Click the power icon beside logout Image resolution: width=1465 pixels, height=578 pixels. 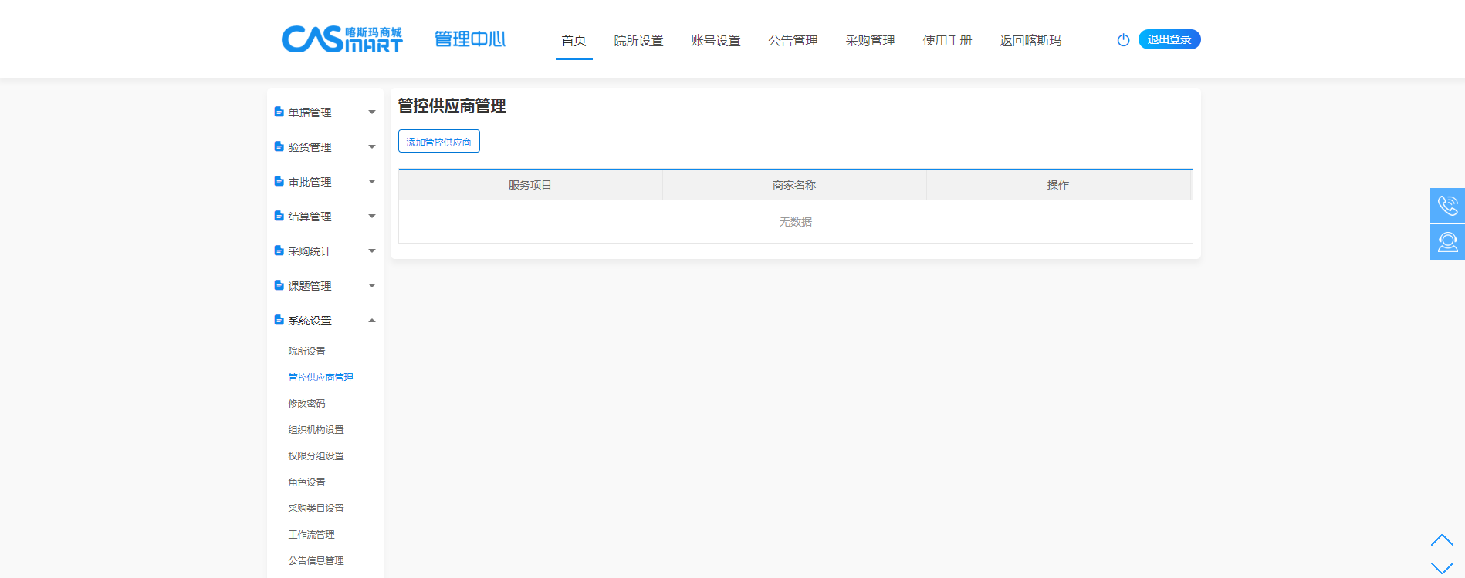tap(1123, 40)
